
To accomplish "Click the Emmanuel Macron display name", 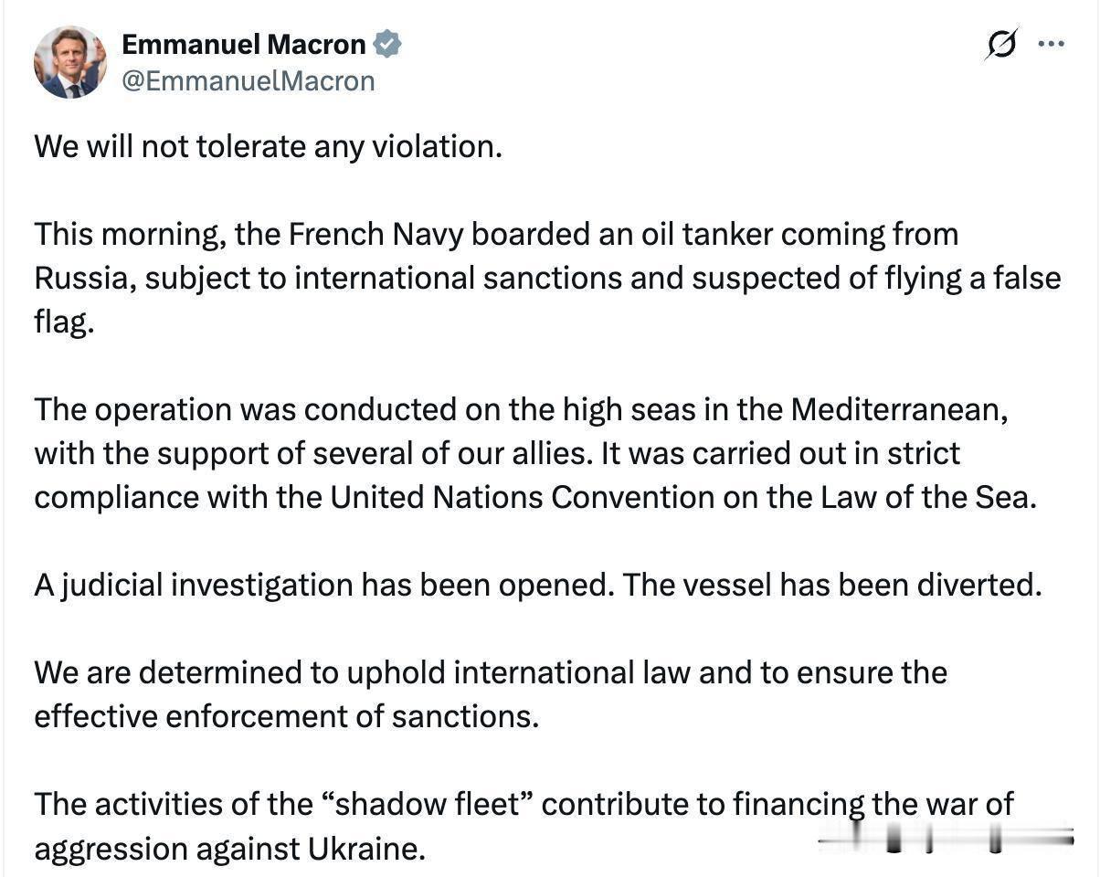I will [x=244, y=44].
